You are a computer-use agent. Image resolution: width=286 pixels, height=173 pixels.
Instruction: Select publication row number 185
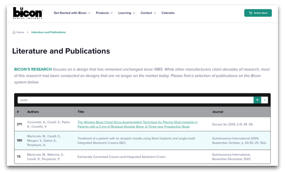19,140
